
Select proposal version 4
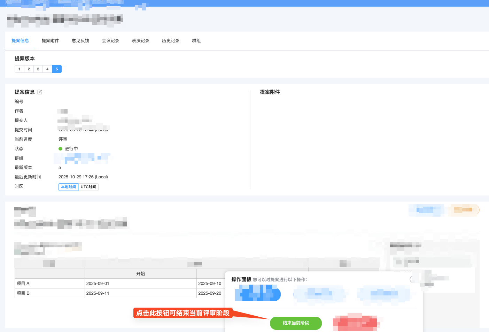coord(47,69)
